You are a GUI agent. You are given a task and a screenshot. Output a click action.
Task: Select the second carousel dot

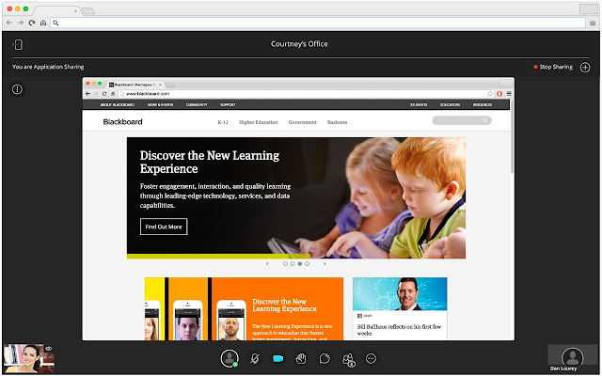coord(293,264)
